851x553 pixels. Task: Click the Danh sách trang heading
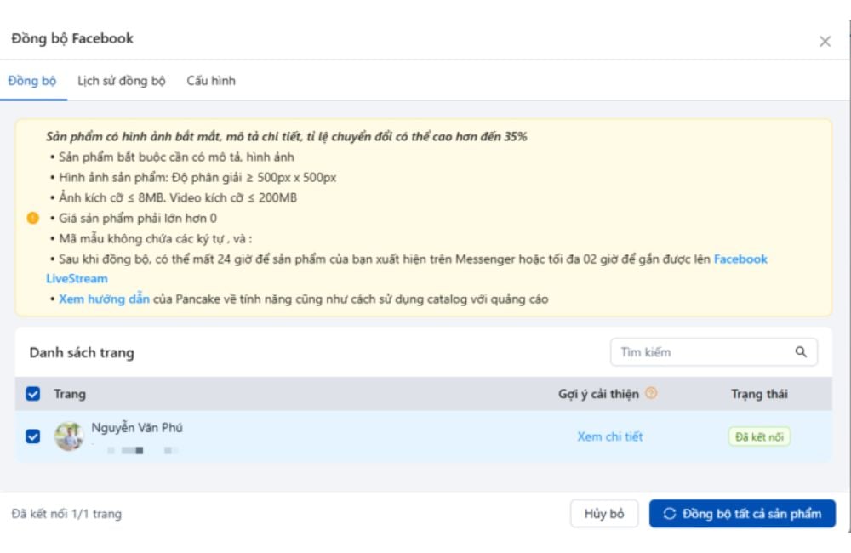tap(82, 353)
